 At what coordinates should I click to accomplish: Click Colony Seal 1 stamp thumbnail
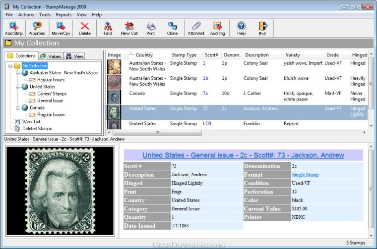[x=114, y=67]
